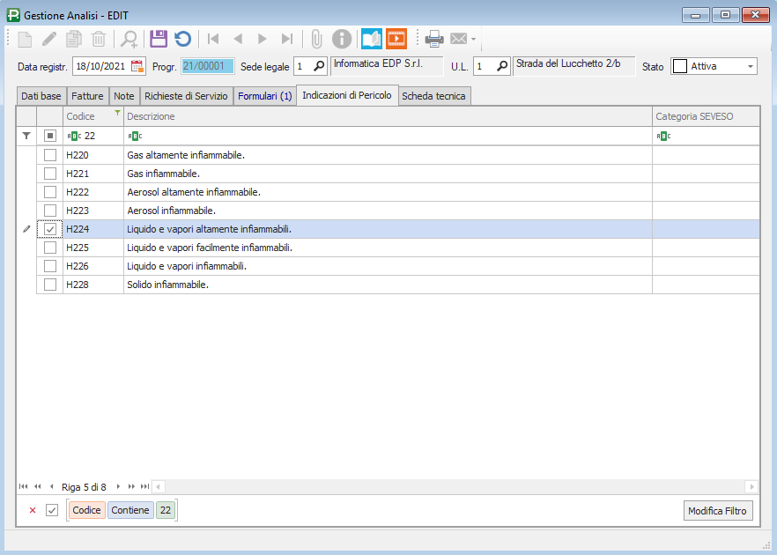The height and width of the screenshot is (555, 777).
Task: Toggle the active filter checkbox at bottom
Action: [x=52, y=510]
